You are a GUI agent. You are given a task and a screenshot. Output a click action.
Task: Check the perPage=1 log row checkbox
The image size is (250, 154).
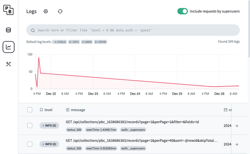tap(30, 125)
